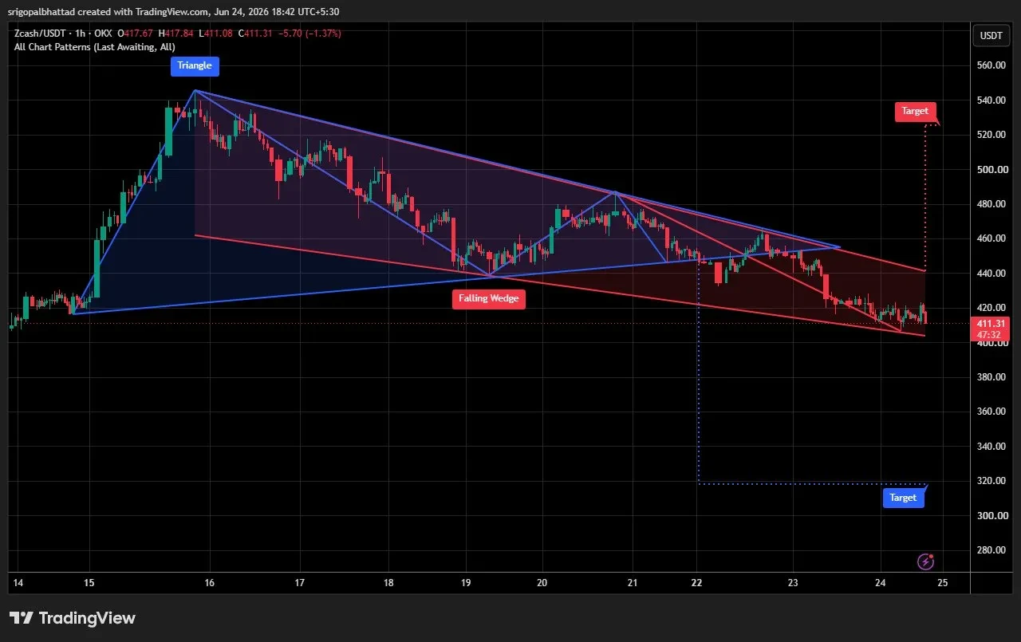Click the red Target label
1021x642 pixels.
click(914, 112)
